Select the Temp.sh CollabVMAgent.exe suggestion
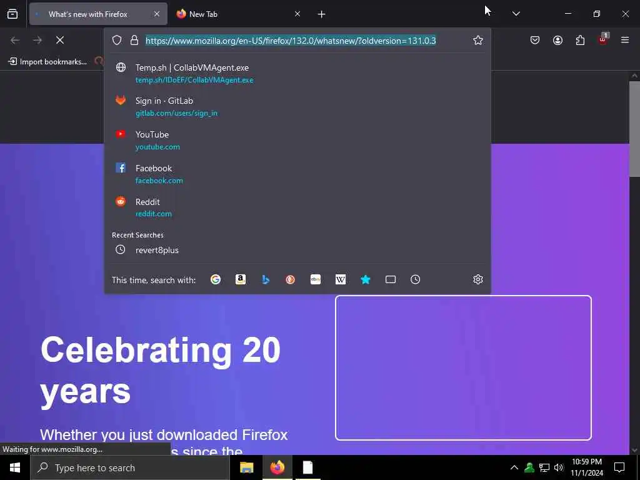 click(297, 74)
